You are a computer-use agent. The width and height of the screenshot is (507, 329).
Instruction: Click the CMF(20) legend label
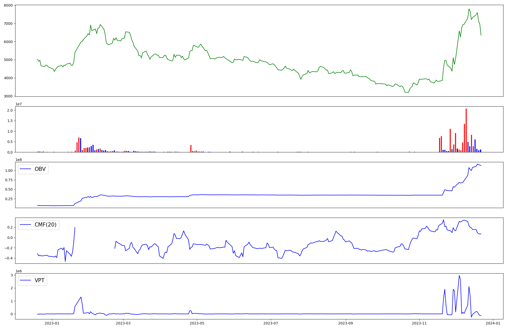[45, 225]
